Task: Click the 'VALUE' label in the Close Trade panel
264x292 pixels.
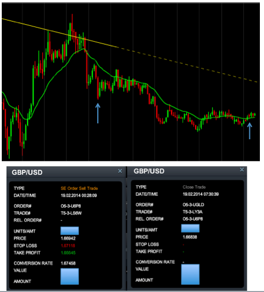Action: (x=142, y=269)
